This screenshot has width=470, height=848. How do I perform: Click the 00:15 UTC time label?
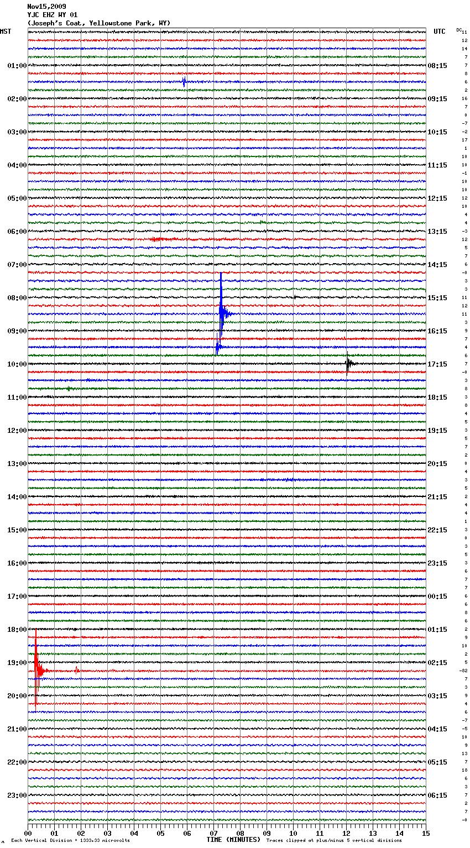(x=437, y=596)
